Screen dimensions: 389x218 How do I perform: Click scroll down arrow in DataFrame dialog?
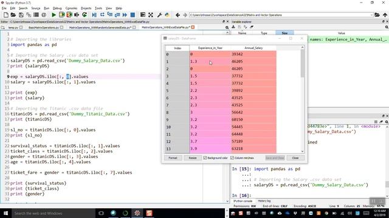[x=303, y=151]
